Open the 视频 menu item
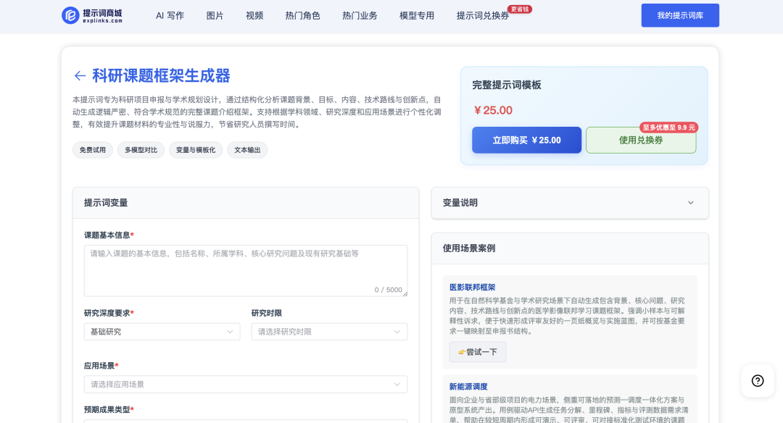This screenshot has width=783, height=423. tap(254, 15)
